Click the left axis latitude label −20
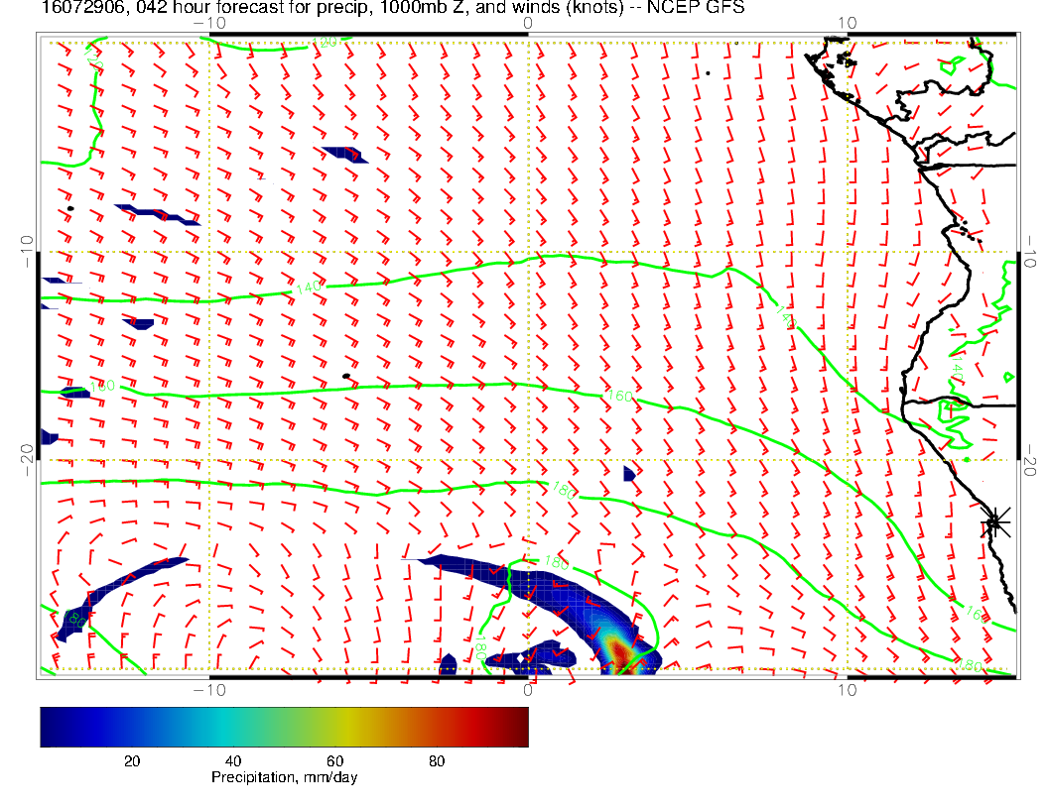Screen dimensions: 1048x809 26,460
